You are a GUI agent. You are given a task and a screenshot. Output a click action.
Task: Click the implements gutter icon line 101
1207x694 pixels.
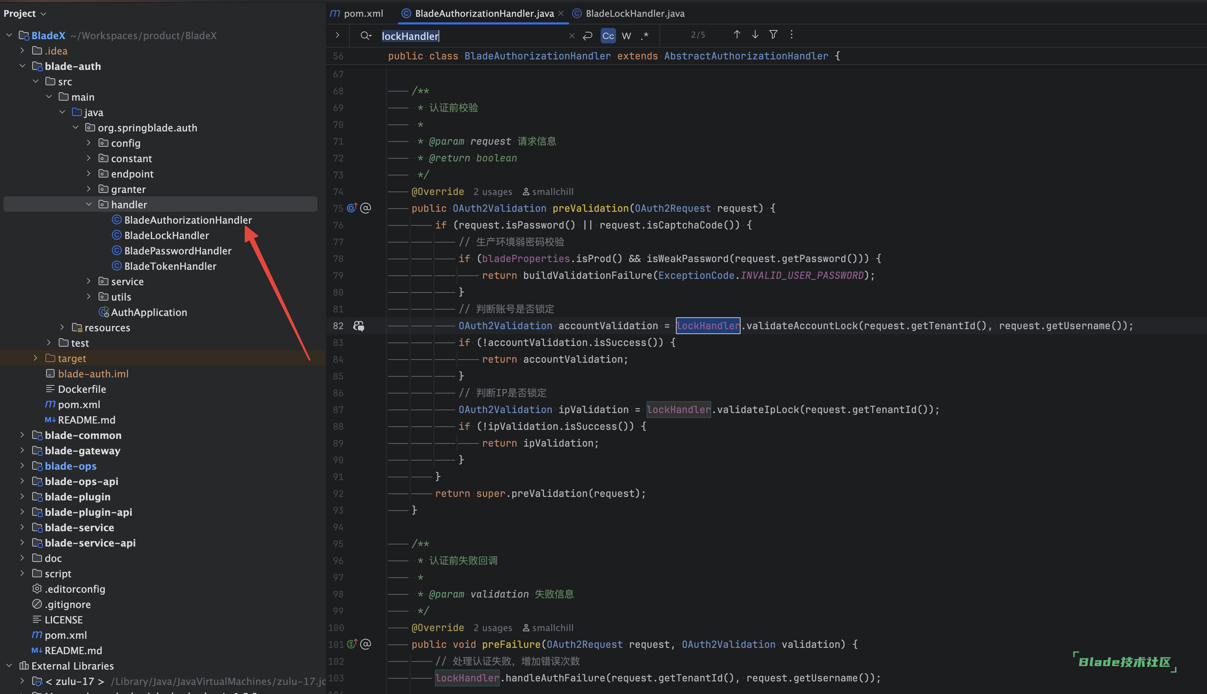352,644
